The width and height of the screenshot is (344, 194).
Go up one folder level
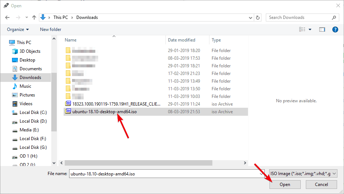tap(34, 17)
